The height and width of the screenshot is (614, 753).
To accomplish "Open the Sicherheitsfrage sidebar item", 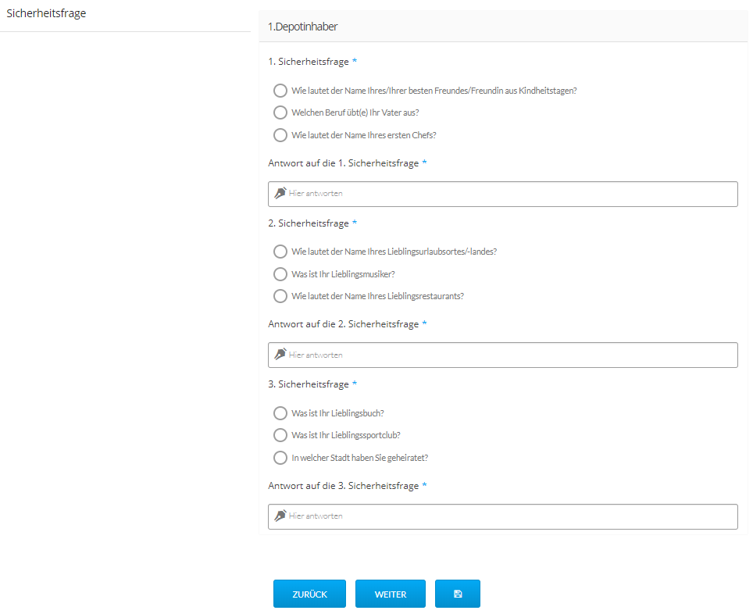I will pos(46,14).
